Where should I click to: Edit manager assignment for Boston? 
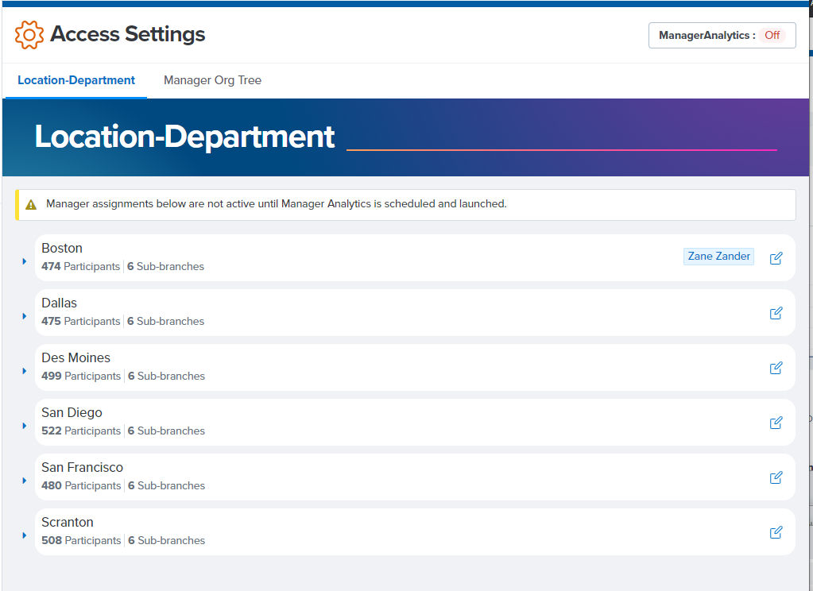(x=776, y=258)
